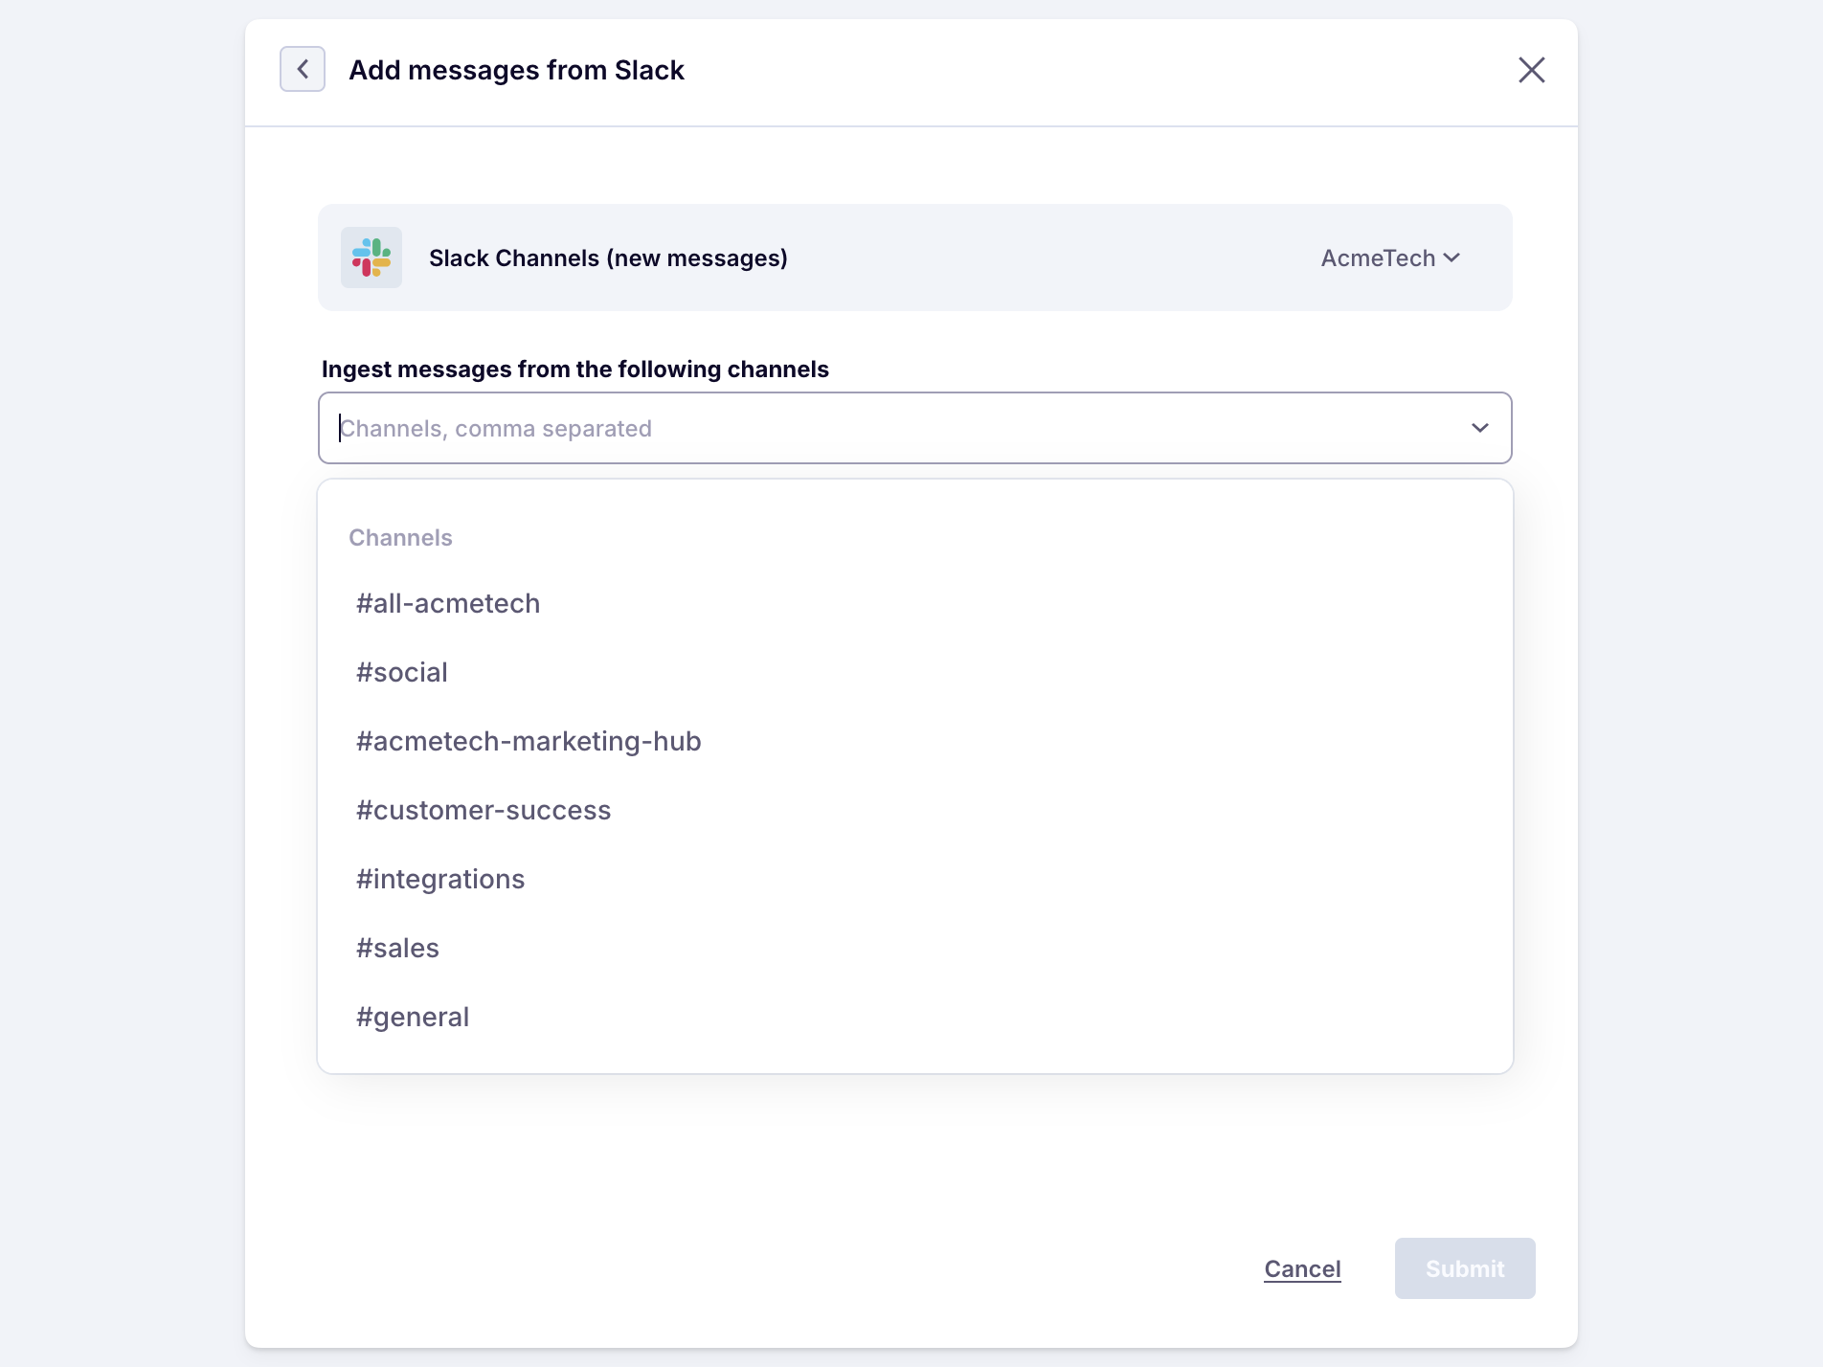
Task: Click the AcmeTech dropdown chevron
Action: point(1452,258)
